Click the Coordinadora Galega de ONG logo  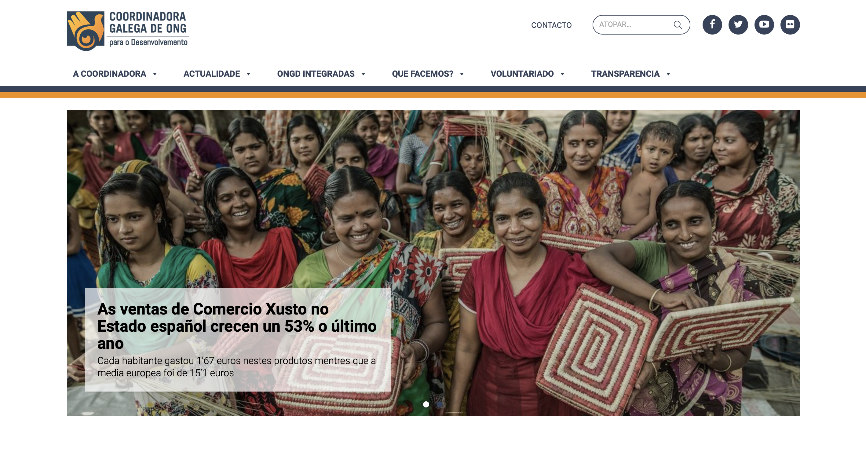click(x=128, y=31)
